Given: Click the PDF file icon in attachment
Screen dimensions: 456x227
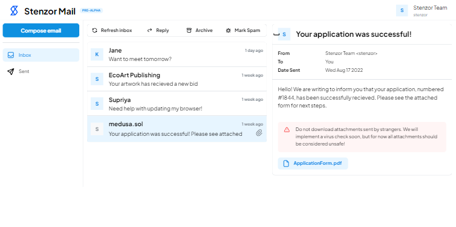Looking at the screenshot, I should 286,164.
